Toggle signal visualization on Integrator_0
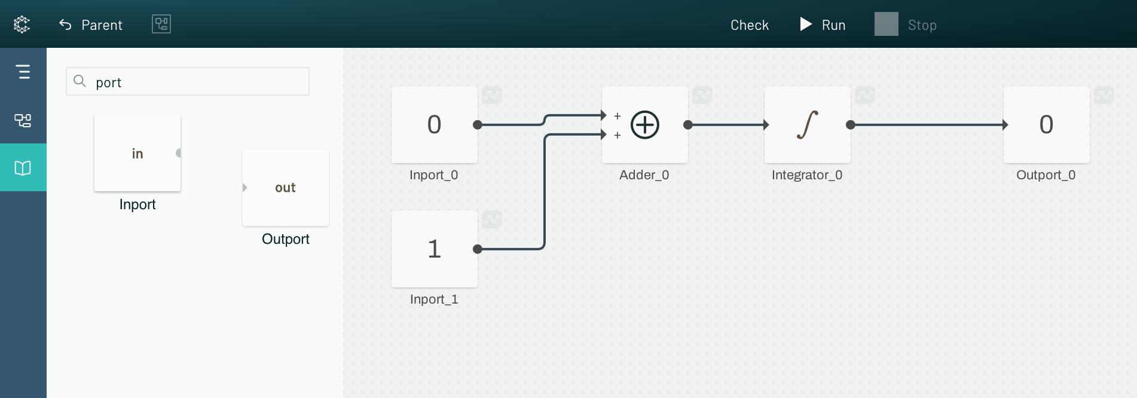1137x398 pixels. [865, 95]
